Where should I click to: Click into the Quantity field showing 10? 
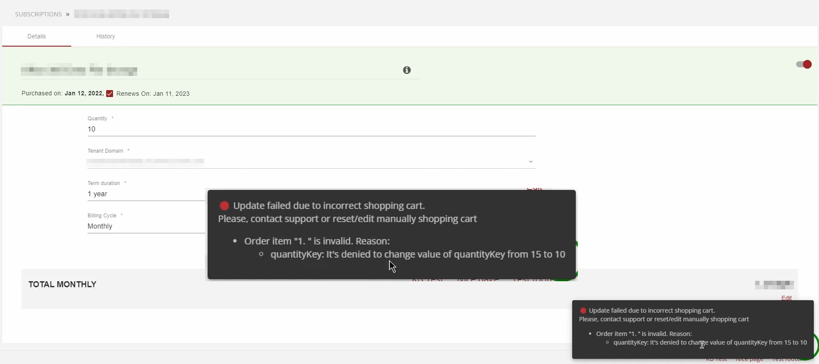[312, 129]
